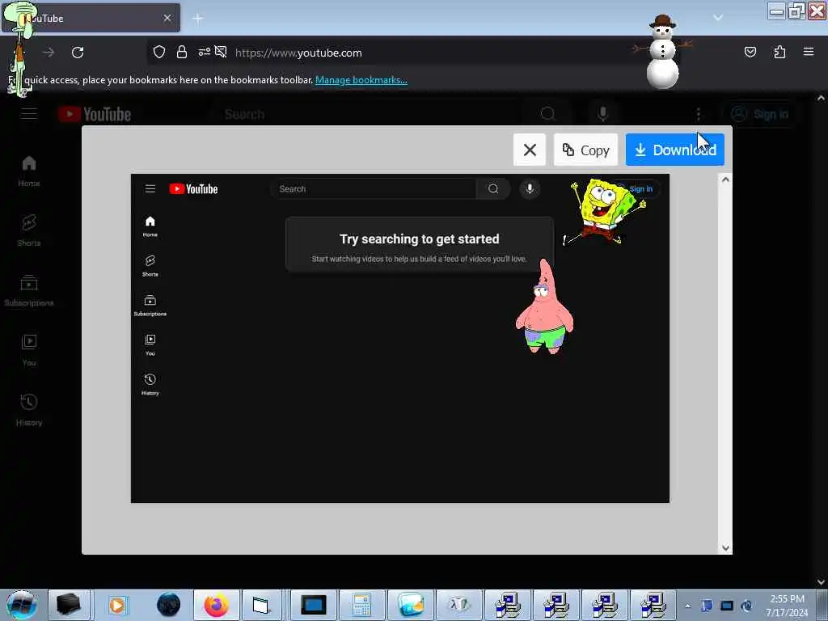Click the Download screenshot button
Screen dimensions: 828x621
point(674,150)
